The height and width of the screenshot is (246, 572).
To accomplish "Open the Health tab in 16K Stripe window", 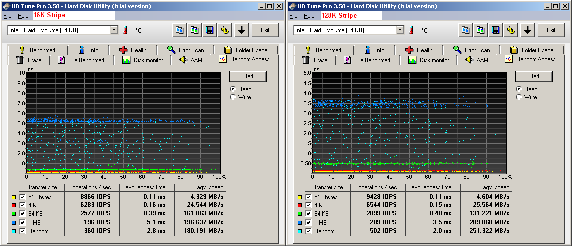I will click(x=133, y=50).
